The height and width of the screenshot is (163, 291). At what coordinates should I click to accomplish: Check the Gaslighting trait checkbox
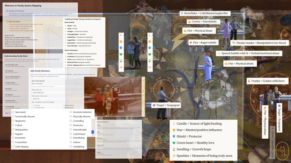71,147
